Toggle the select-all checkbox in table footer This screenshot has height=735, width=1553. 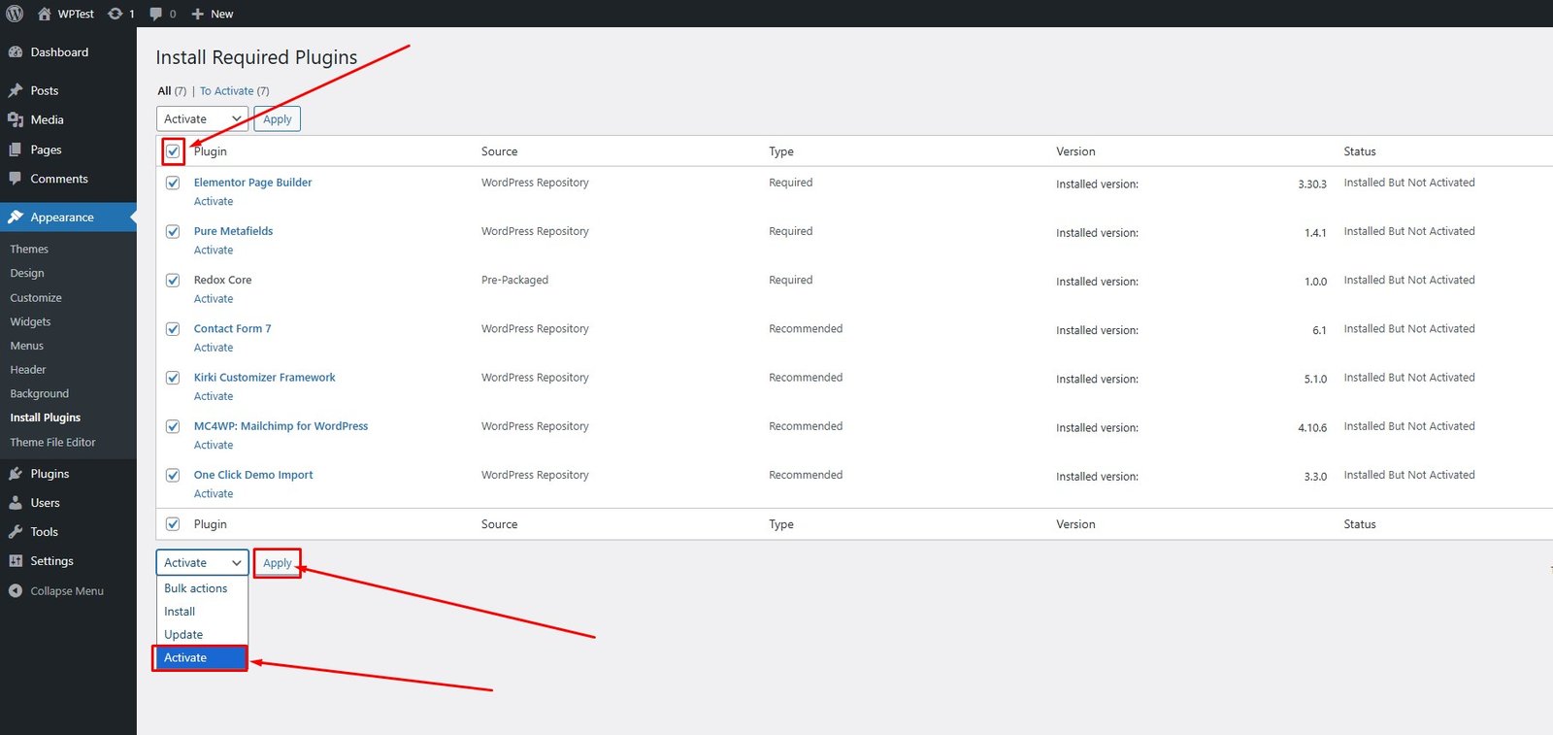tap(173, 524)
